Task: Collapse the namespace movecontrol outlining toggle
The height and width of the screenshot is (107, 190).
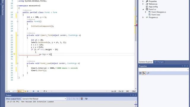Action: coord(18,6)
